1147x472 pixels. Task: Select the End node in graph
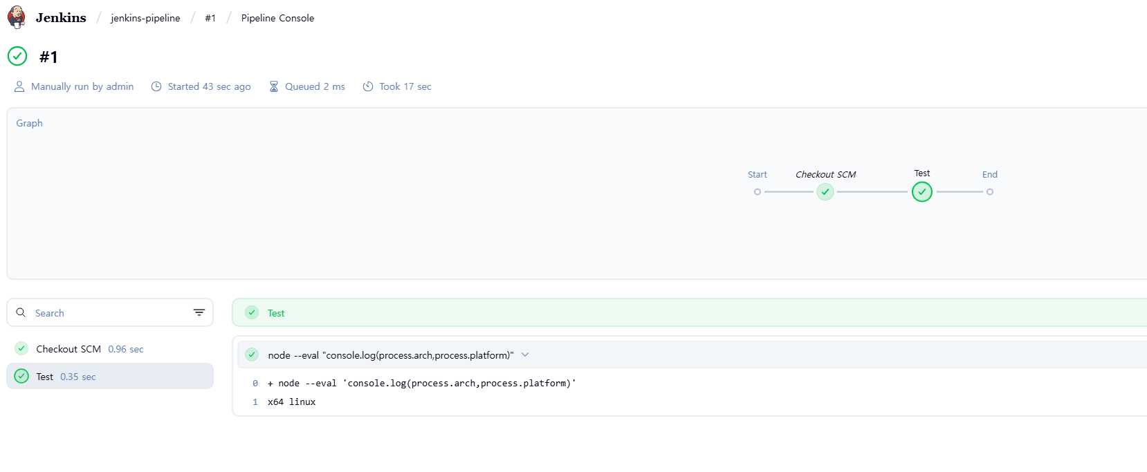pyautogui.click(x=990, y=192)
